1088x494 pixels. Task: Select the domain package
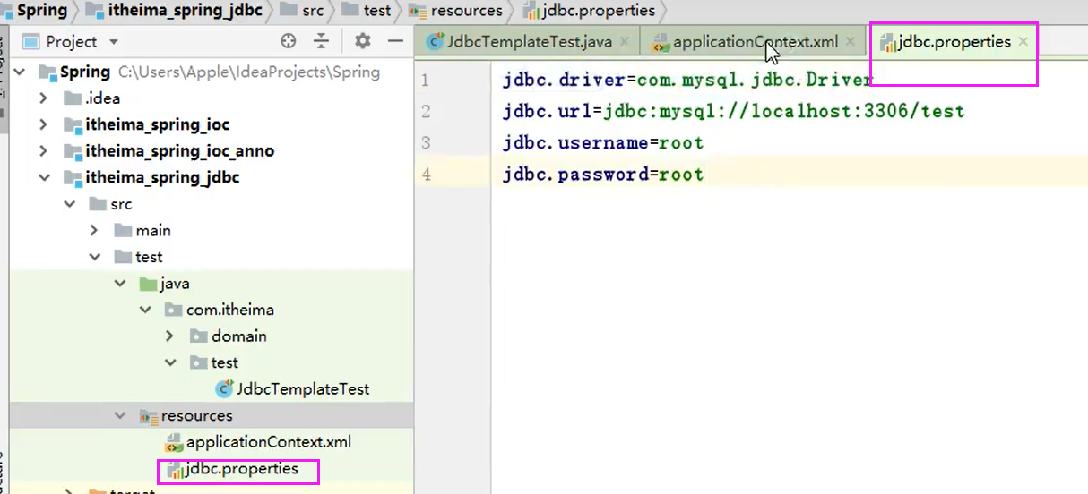click(x=239, y=336)
